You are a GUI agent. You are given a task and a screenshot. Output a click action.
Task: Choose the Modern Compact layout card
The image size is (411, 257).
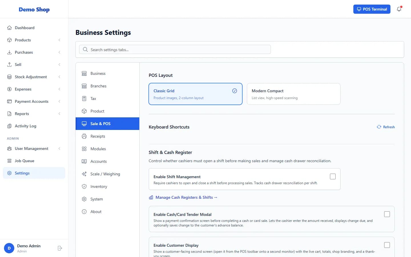294,94
